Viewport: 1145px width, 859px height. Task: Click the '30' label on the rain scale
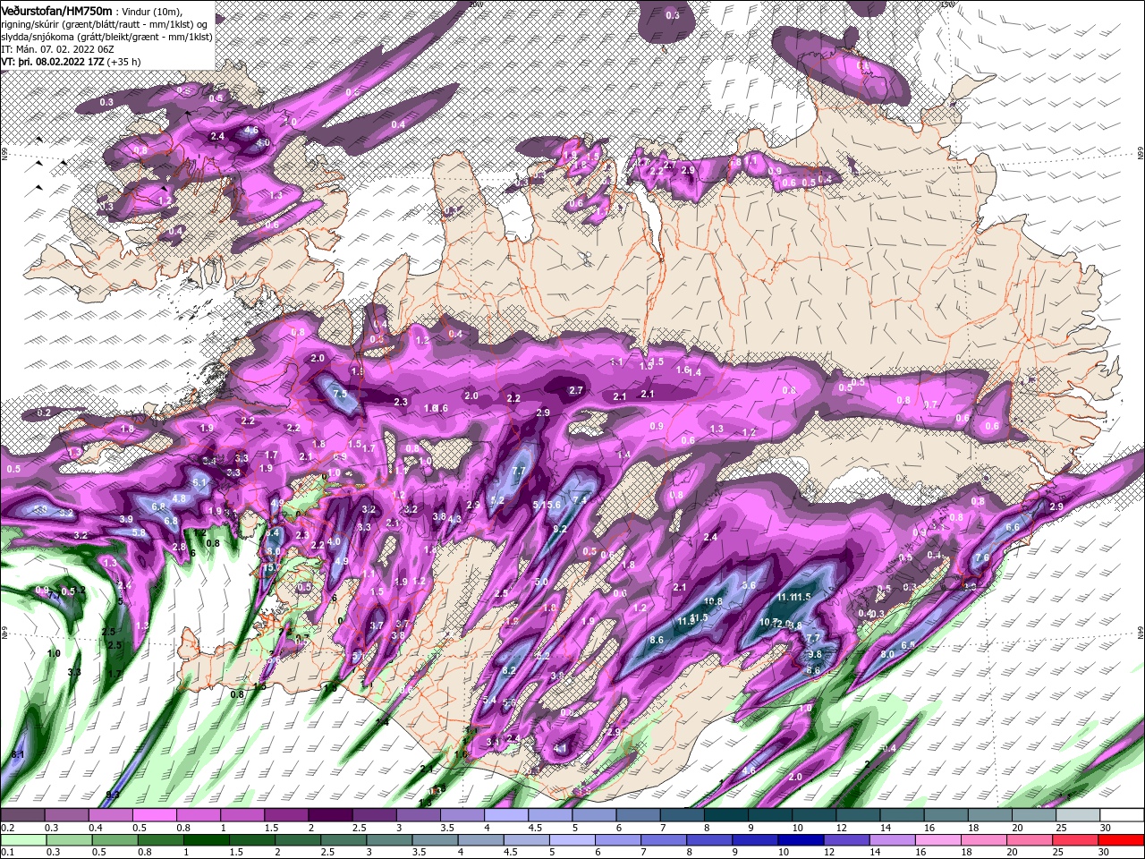[1105, 853]
